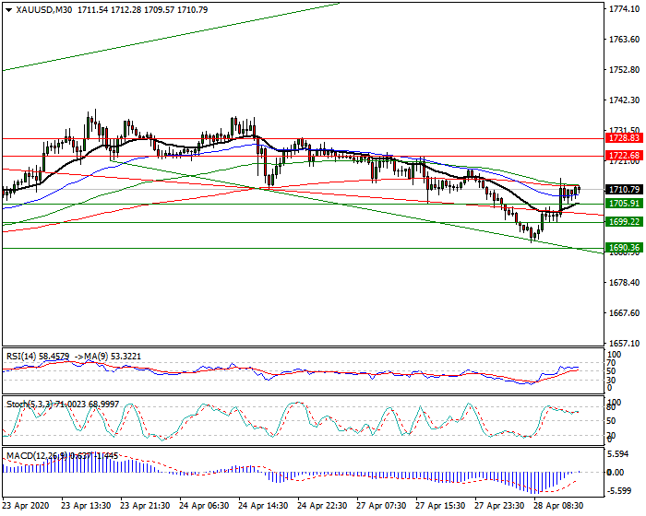Select the 1722.68 red resistance label
This screenshot has width=646, height=516.
(625, 156)
